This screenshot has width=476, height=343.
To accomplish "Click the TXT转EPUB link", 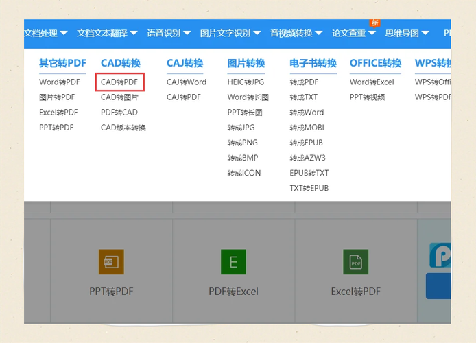I will (x=309, y=188).
